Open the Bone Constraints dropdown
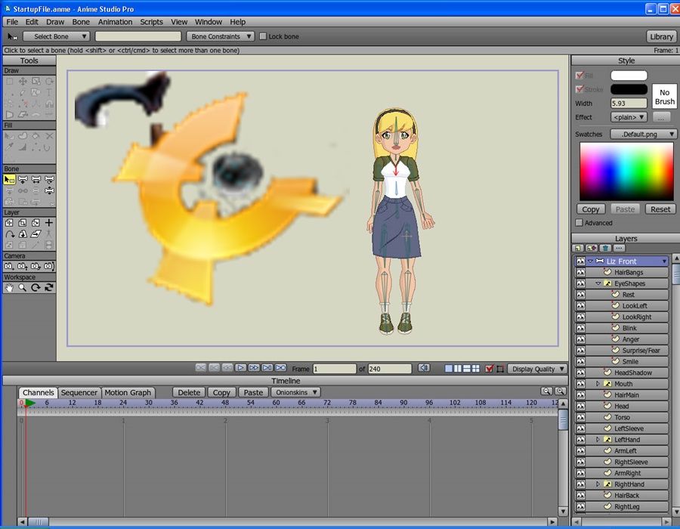Viewport: 680px width, 529px height. pyautogui.click(x=221, y=36)
